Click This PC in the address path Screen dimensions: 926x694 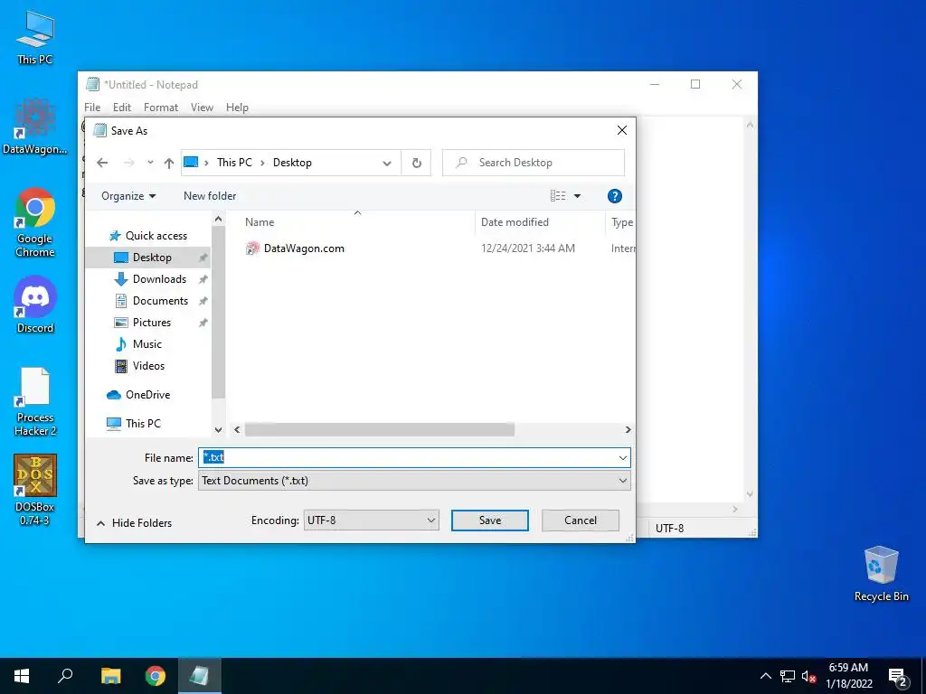[x=234, y=163]
